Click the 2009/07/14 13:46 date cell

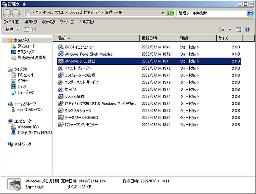(x=156, y=82)
